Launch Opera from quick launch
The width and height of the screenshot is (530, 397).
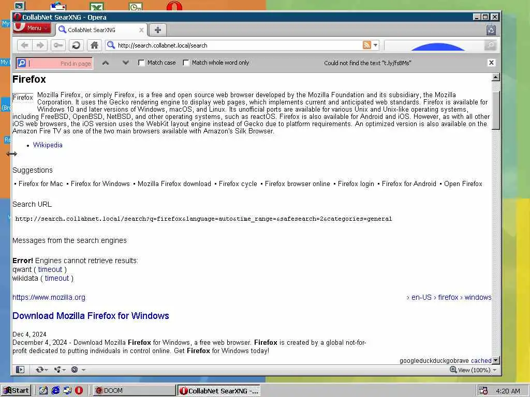click(x=79, y=391)
